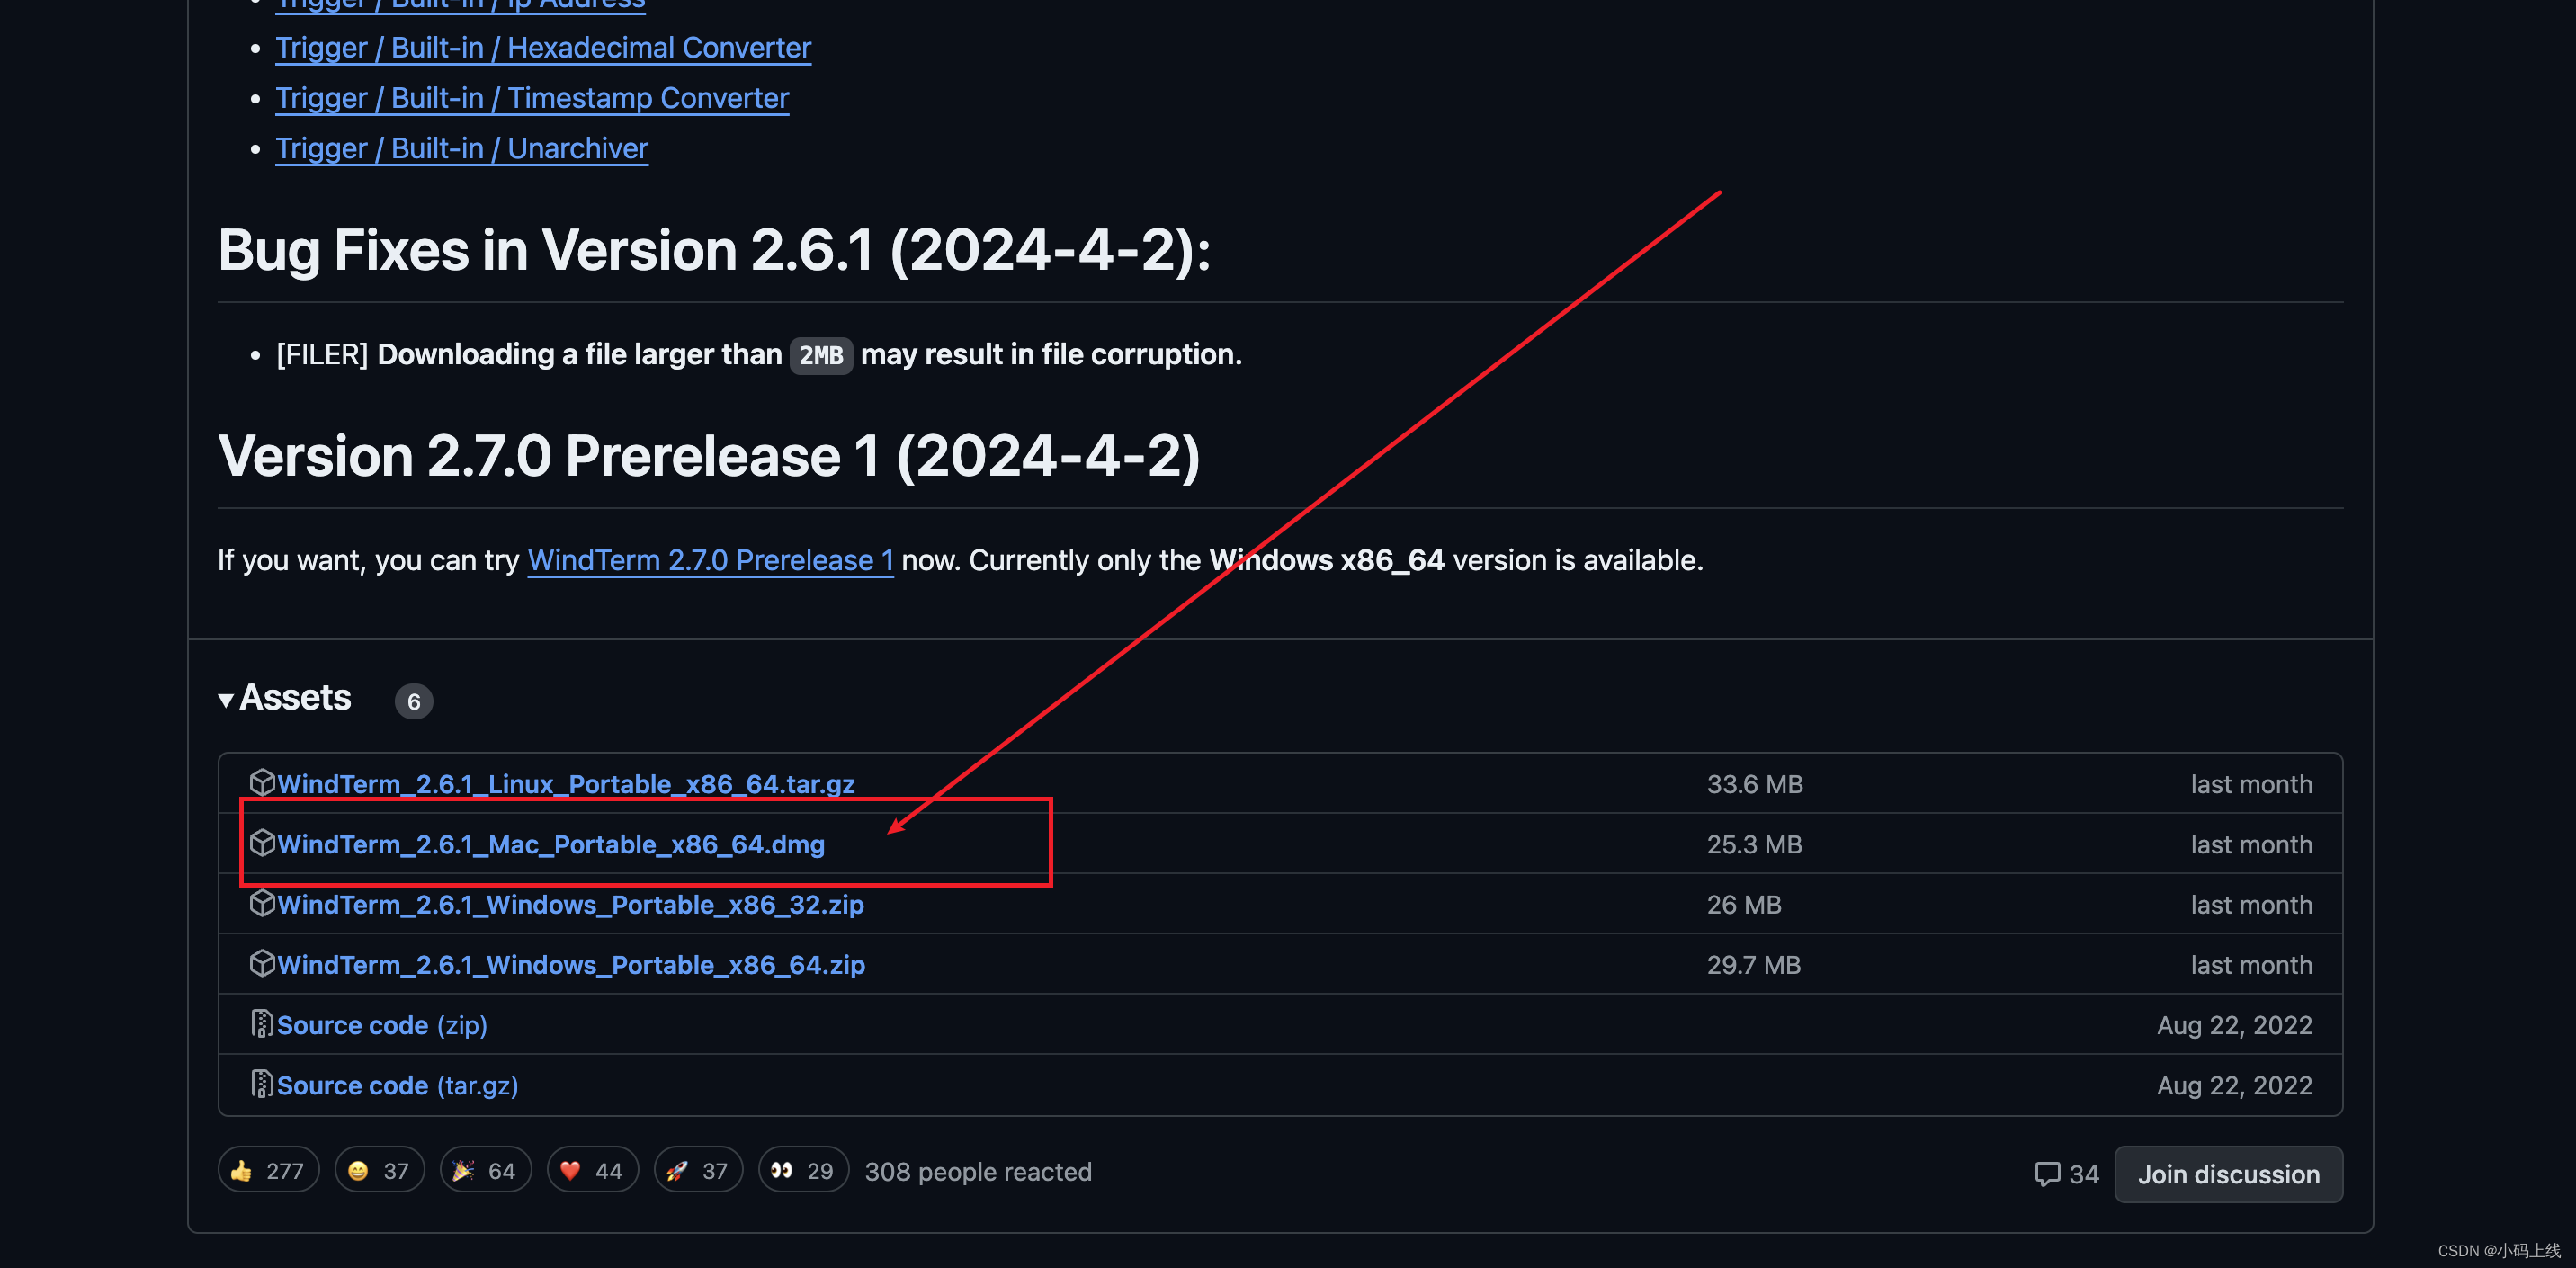
Task: Click the Version 2.7.0 Prerelease 1 heading
Action: [708, 456]
